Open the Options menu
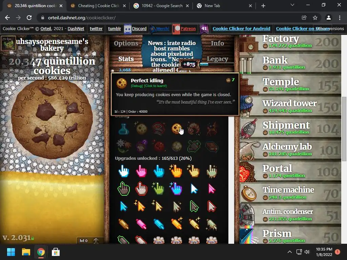The height and width of the screenshot is (260, 347). (126, 43)
